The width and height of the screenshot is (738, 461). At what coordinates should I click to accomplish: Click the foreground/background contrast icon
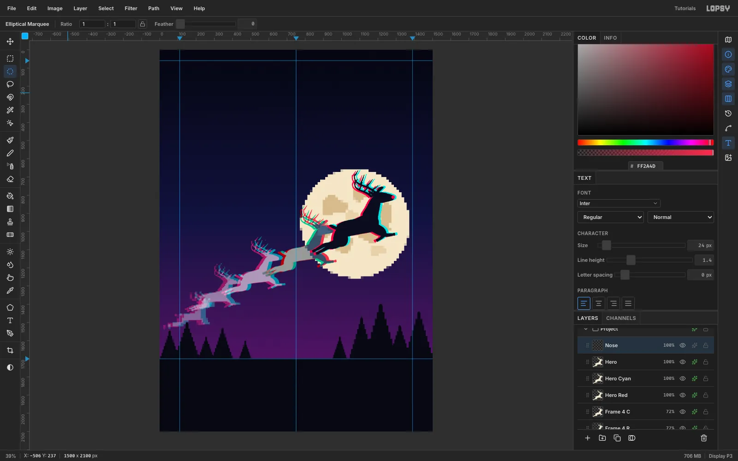click(x=10, y=367)
